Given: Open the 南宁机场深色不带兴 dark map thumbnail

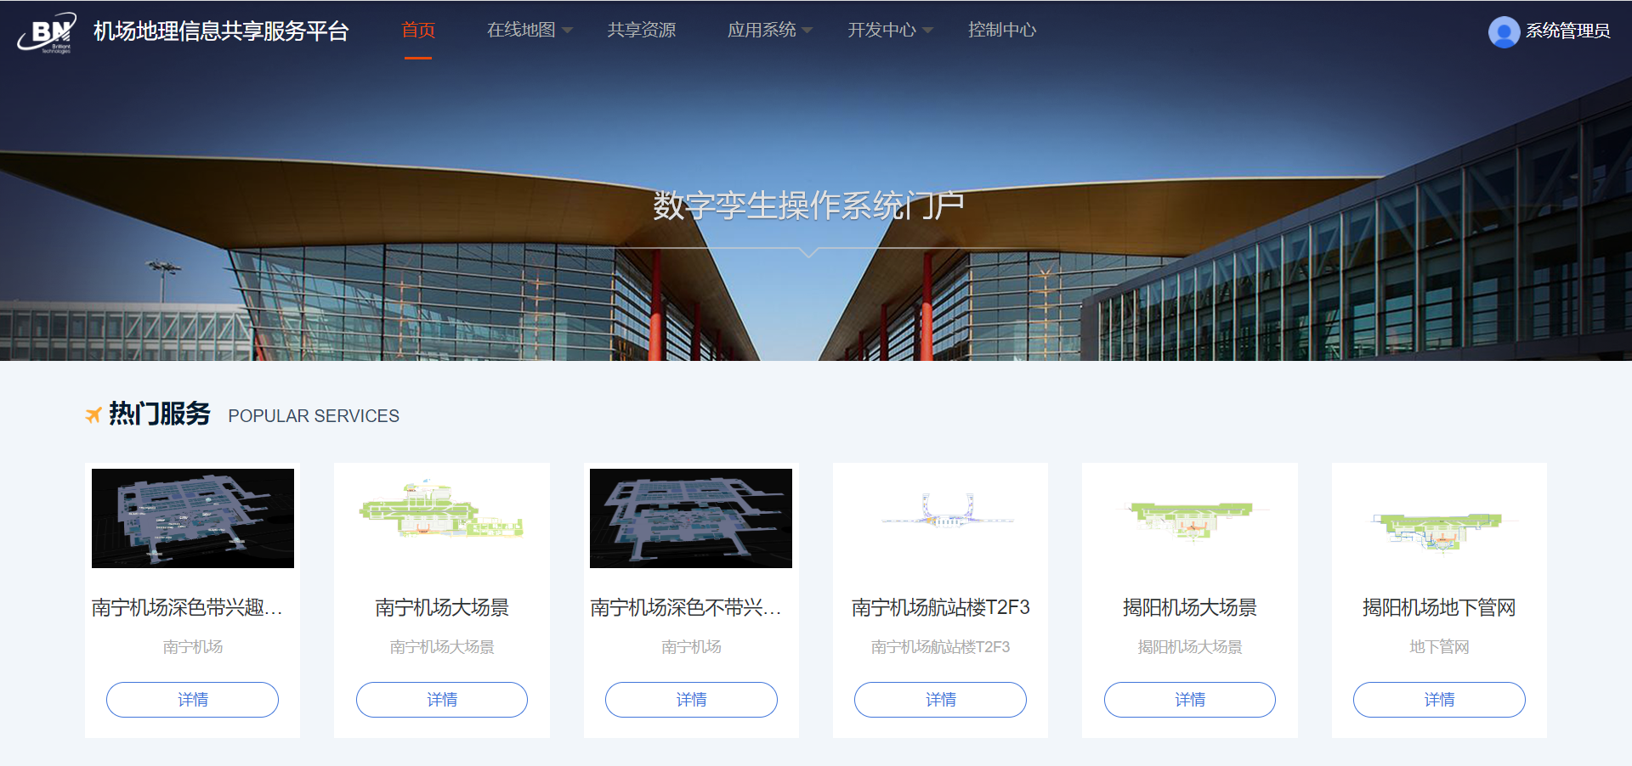Looking at the screenshot, I should [x=691, y=518].
